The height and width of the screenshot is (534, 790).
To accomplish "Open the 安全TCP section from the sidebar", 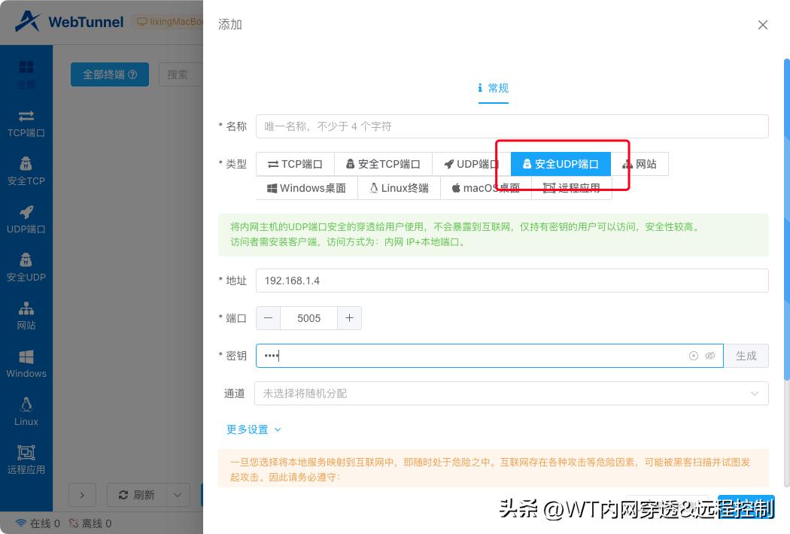I will (26, 173).
